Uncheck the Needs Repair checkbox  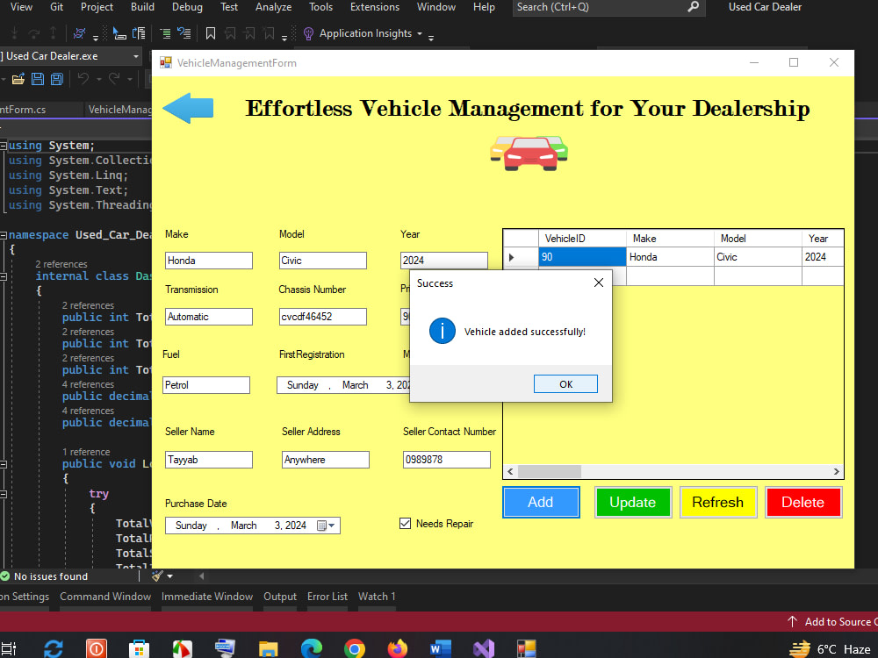coord(405,523)
